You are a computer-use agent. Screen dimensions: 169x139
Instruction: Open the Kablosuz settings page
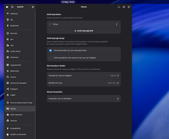20,14
